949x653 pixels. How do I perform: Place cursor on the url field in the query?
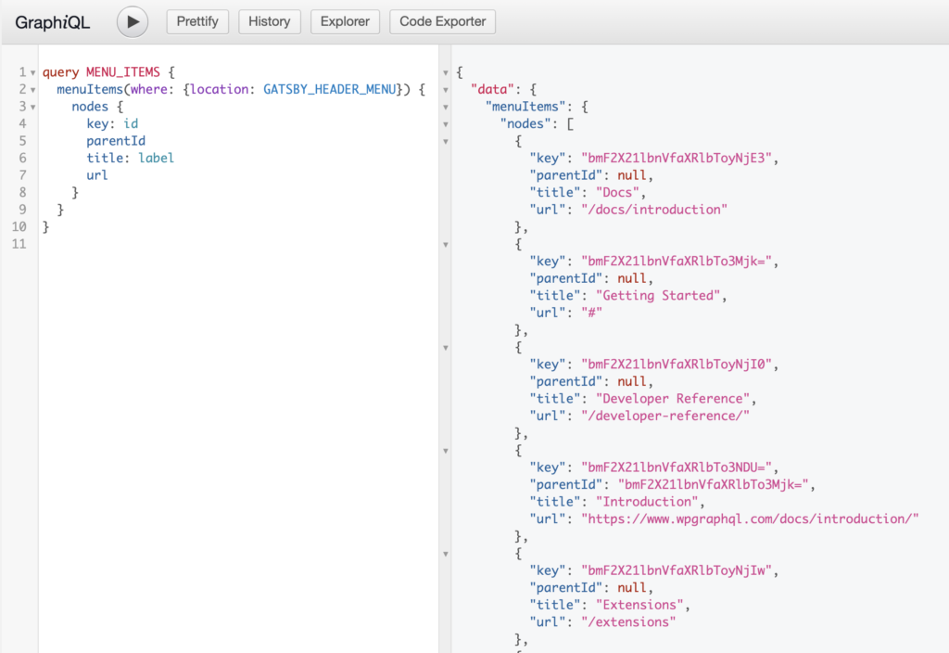point(97,174)
